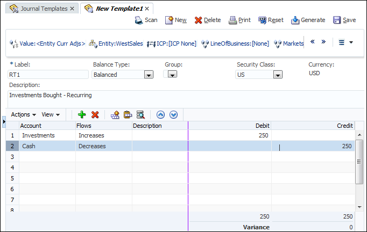Open Entity:WestSales dimension selector
Image resolution: width=367 pixels, height=232 pixels.
click(x=116, y=44)
